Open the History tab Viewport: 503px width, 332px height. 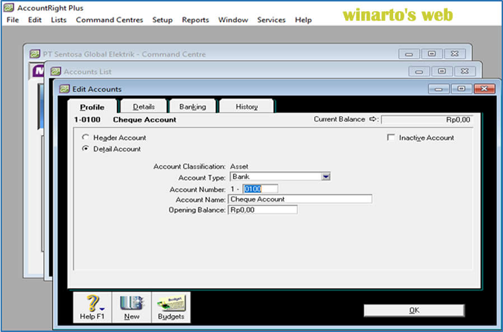[246, 107]
